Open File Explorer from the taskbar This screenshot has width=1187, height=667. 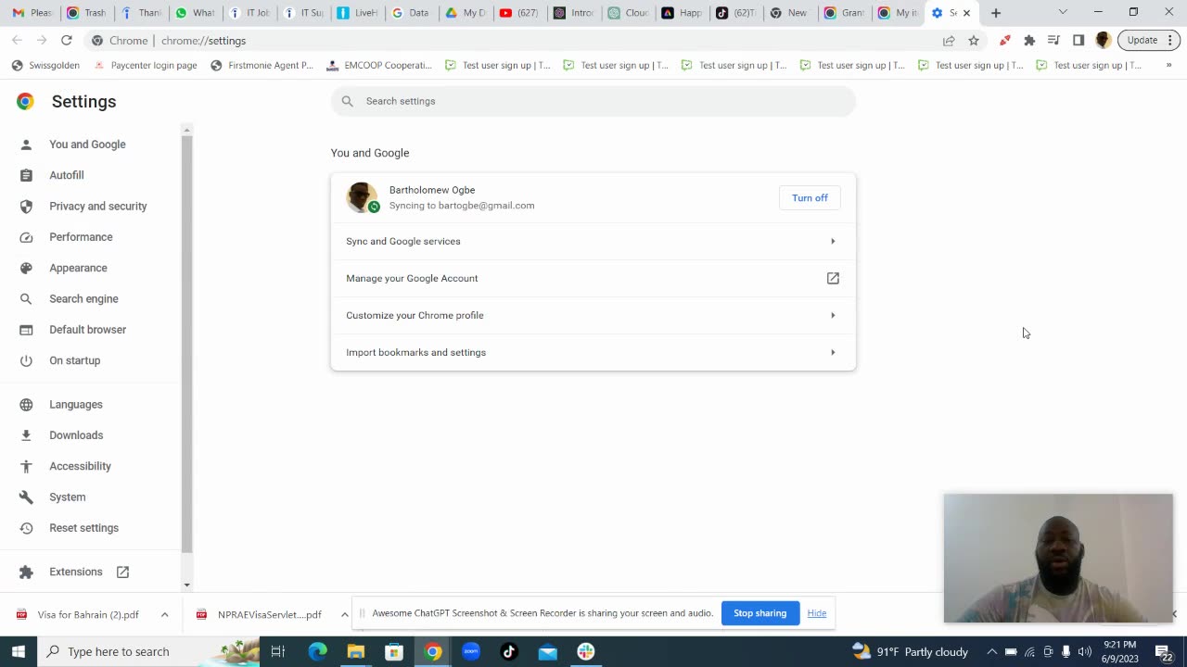pos(356,651)
